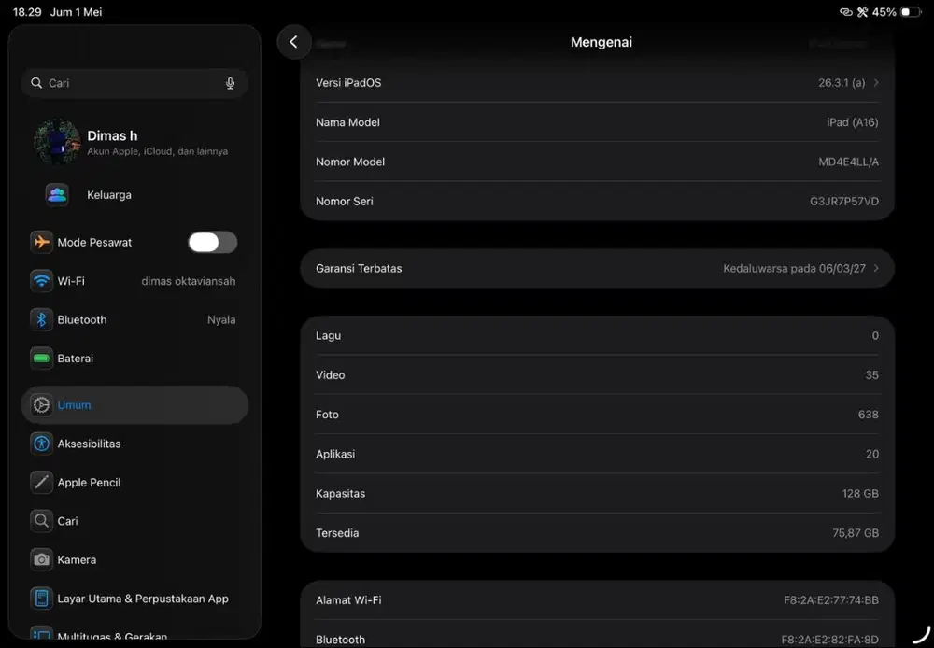Tap the Bluetooth icon in sidebar
This screenshot has width=934, height=648.
pos(42,320)
